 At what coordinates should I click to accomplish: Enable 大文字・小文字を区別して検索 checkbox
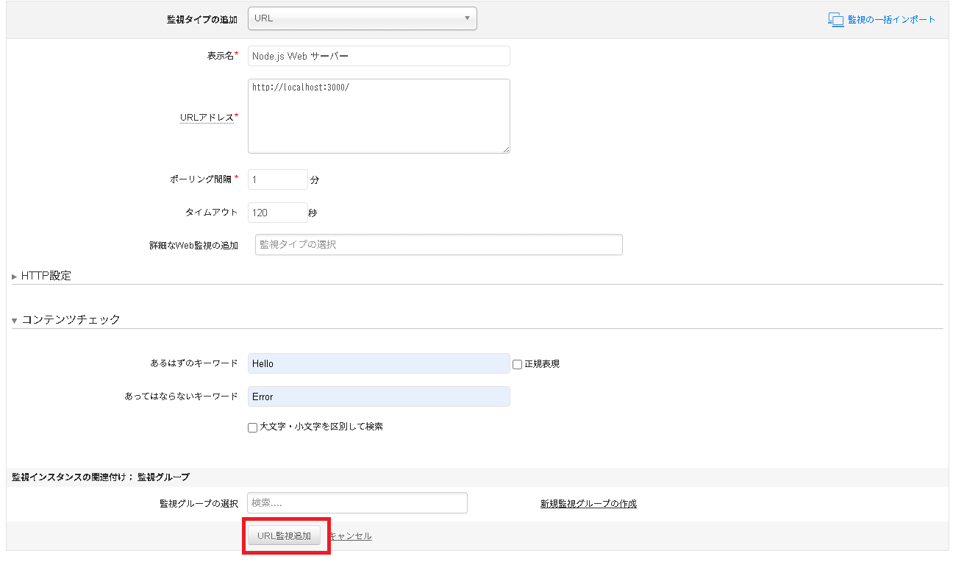click(252, 427)
